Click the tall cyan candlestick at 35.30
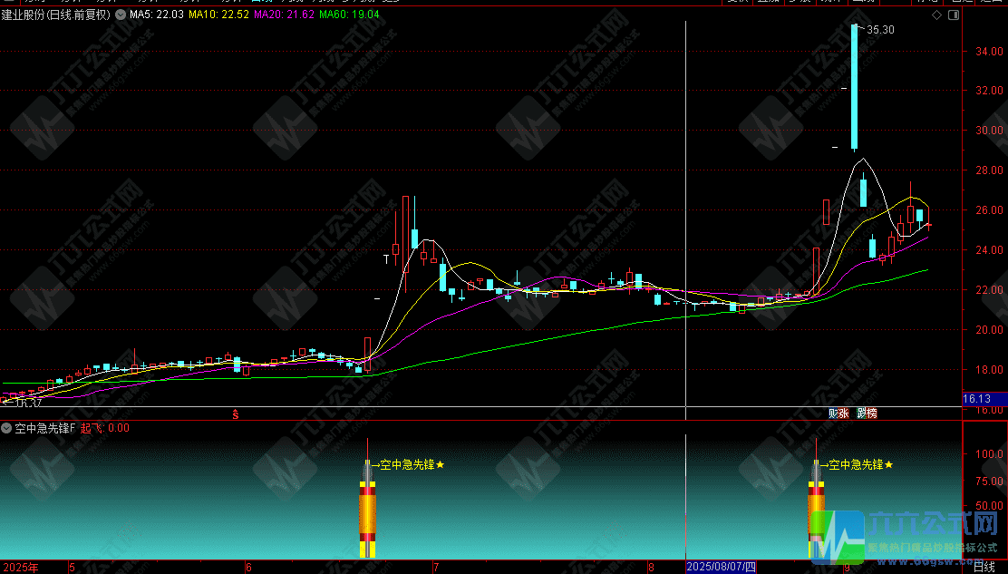The image size is (1008, 574). coord(854,86)
